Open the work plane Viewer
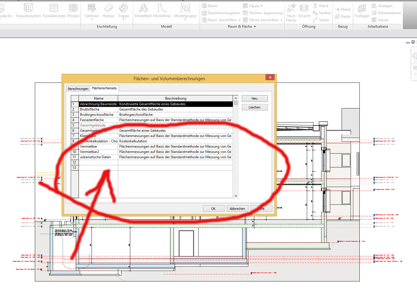Screen dimensions: 417x295 380,20
